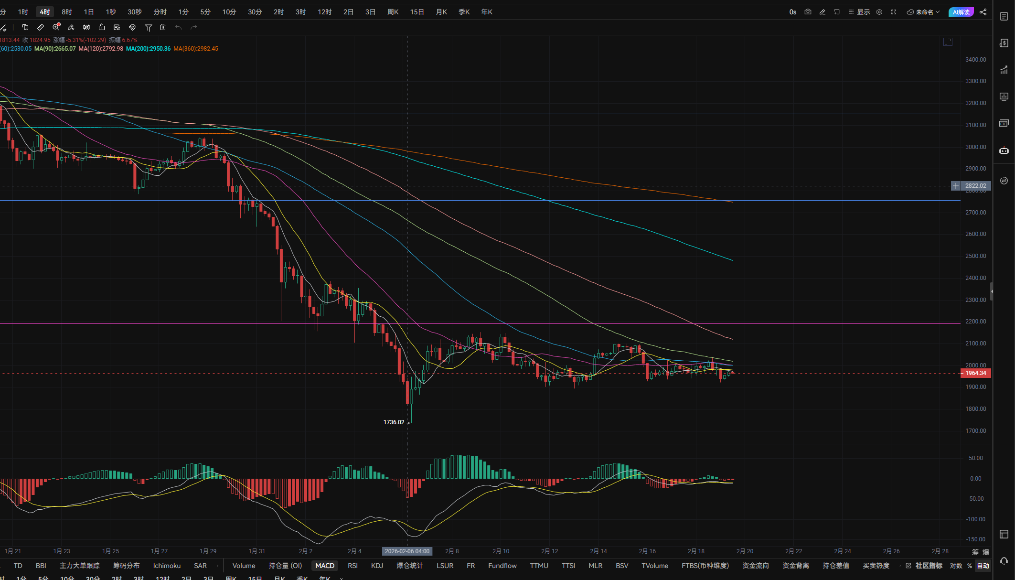
Task: Open the filter funnel icon
Action: 149,28
